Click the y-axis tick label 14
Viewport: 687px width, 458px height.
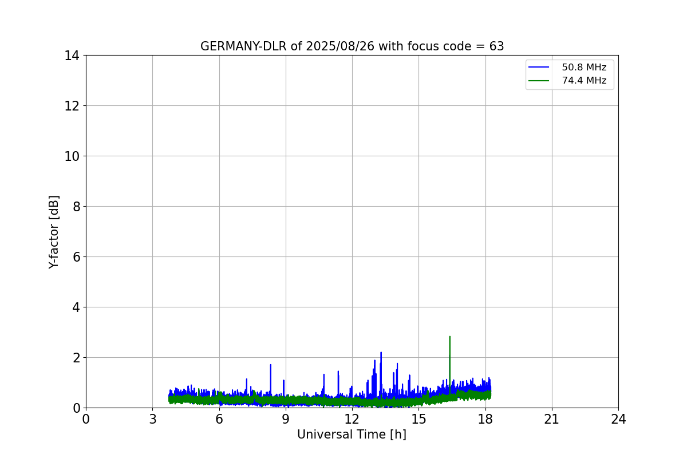coord(72,56)
